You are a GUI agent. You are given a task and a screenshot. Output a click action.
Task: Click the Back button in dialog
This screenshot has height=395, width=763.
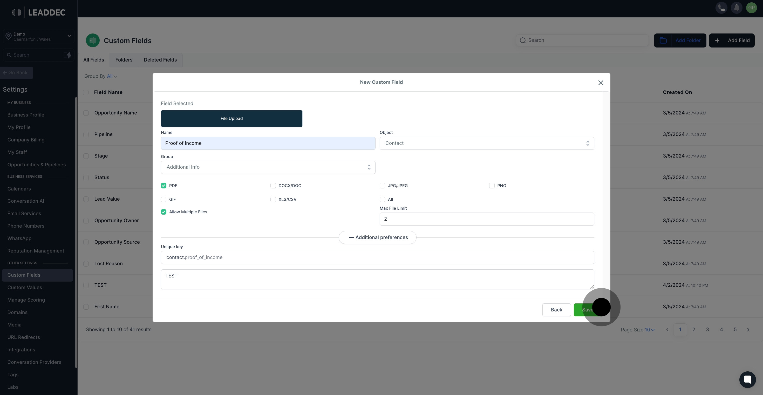(x=556, y=310)
